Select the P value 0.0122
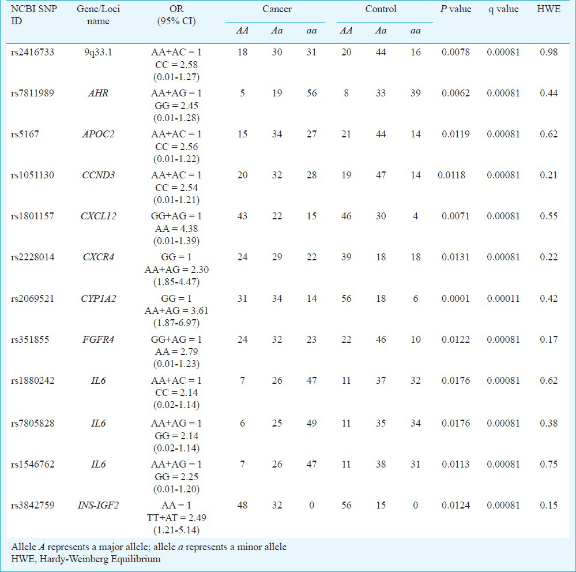Screen dimensions: 576x572 click(455, 339)
